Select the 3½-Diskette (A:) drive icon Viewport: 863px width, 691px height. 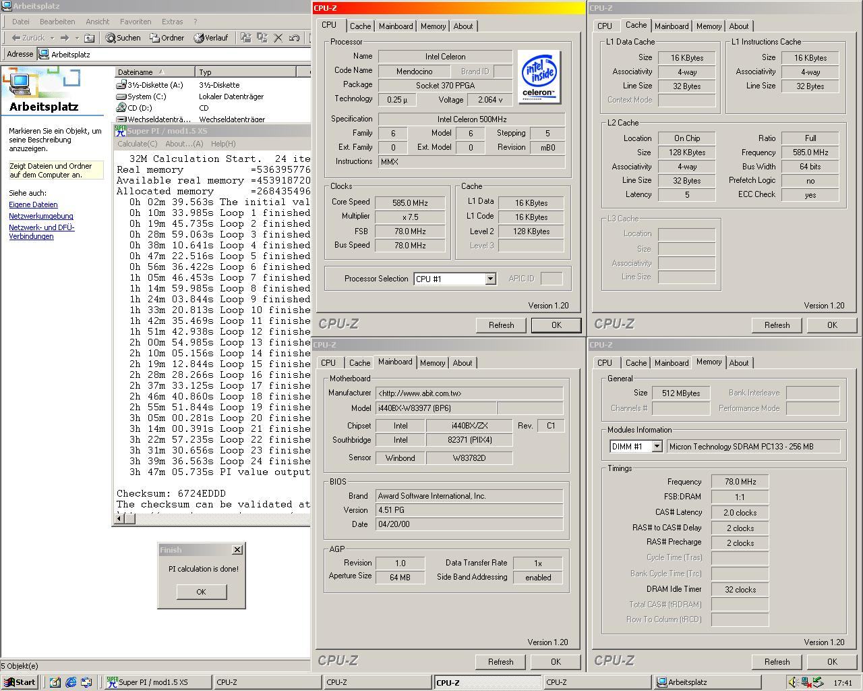121,85
